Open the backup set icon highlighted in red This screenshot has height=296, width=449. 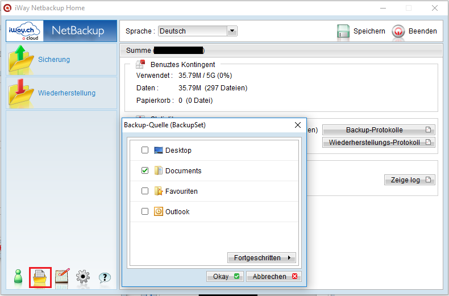point(40,277)
